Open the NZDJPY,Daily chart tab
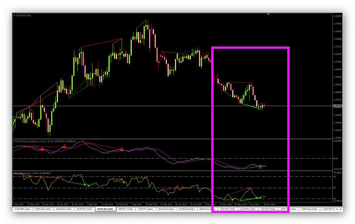The height and width of the screenshot is (224, 355). coord(228,209)
